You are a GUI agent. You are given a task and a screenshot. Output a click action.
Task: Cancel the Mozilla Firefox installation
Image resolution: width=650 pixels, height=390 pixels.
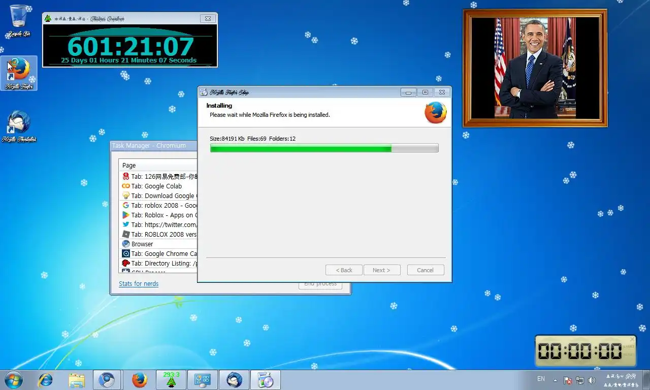pos(426,270)
